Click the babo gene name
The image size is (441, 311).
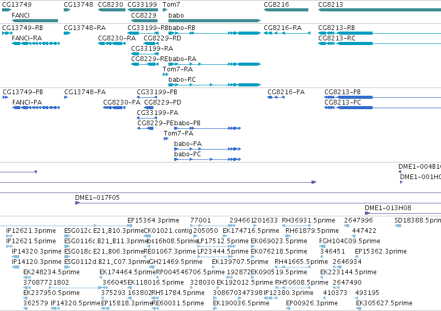coord(176,15)
